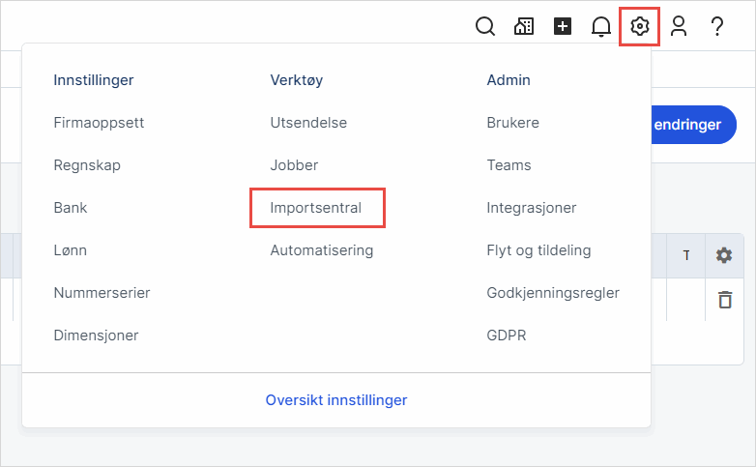
Task: Go to Bank settings
Action: (71, 208)
